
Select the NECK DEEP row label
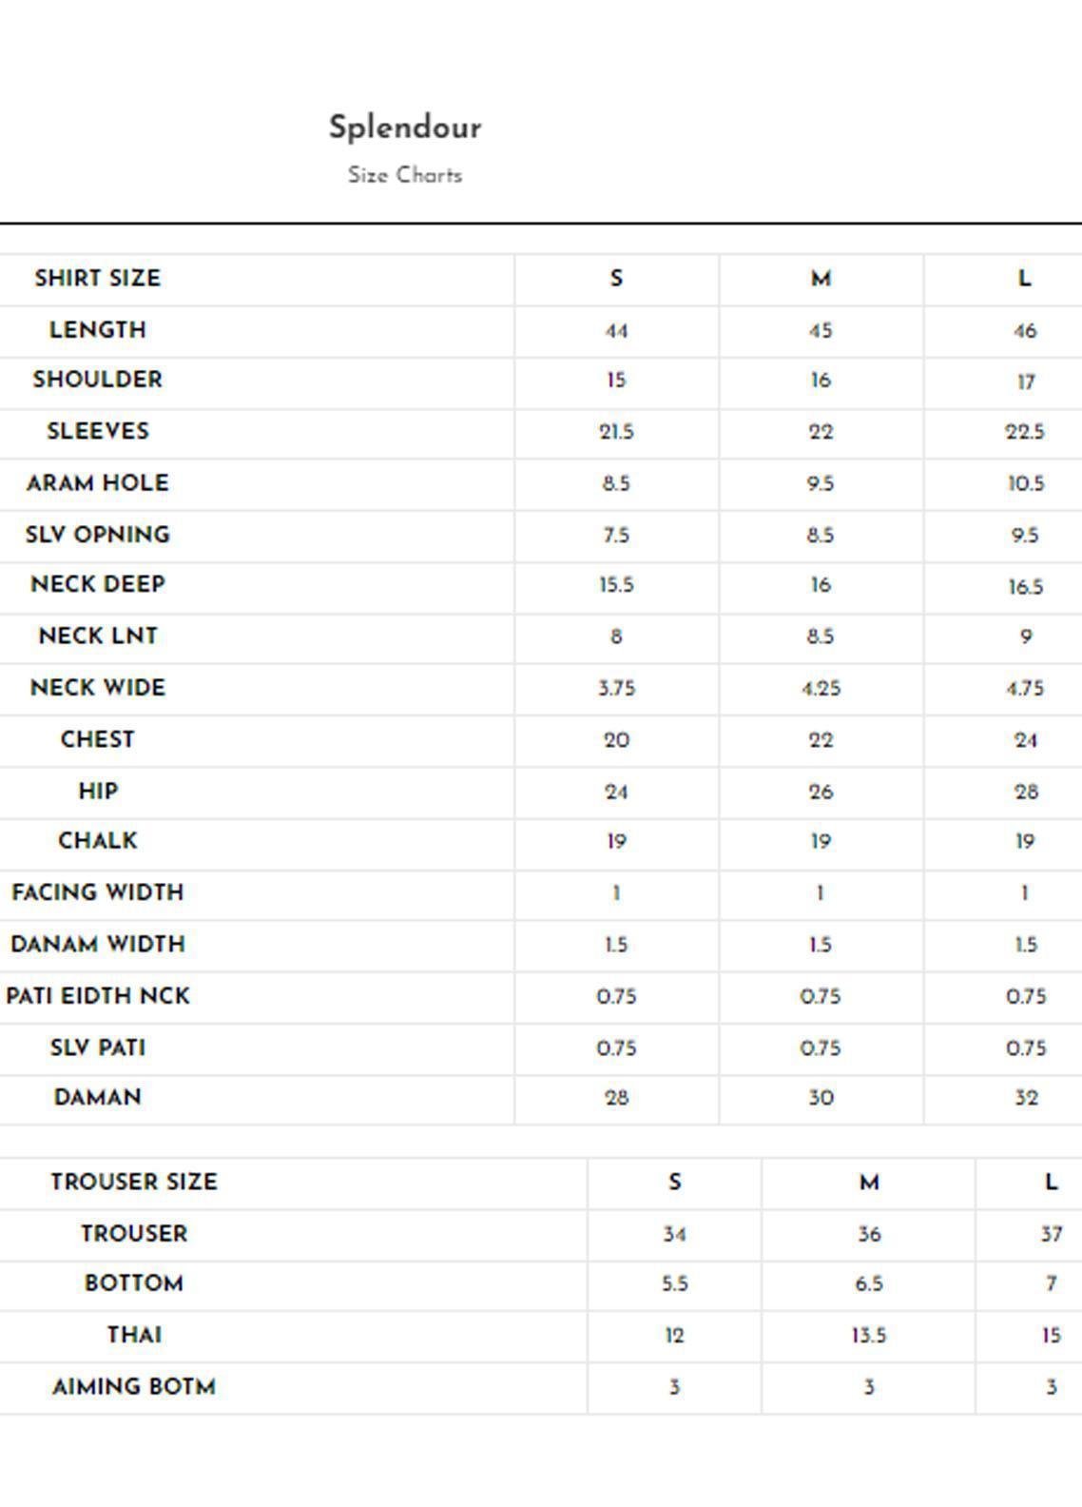(x=98, y=584)
